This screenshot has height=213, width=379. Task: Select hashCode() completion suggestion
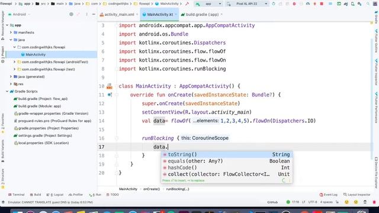tap(226, 167)
